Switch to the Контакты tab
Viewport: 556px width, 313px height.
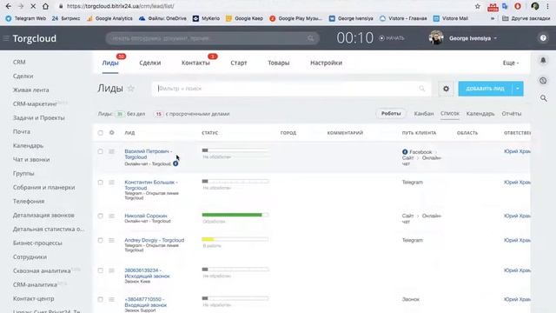(195, 63)
